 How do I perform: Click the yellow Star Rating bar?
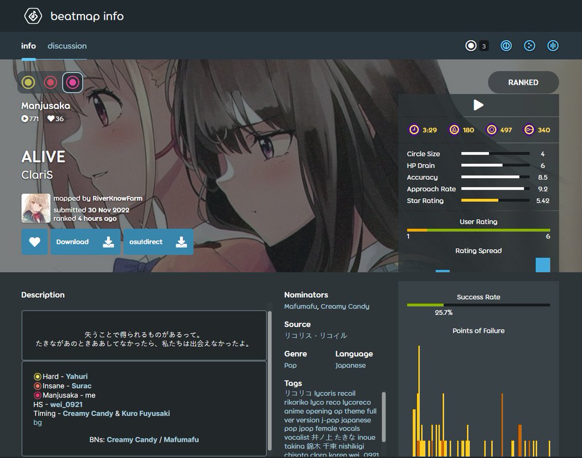[495, 200]
